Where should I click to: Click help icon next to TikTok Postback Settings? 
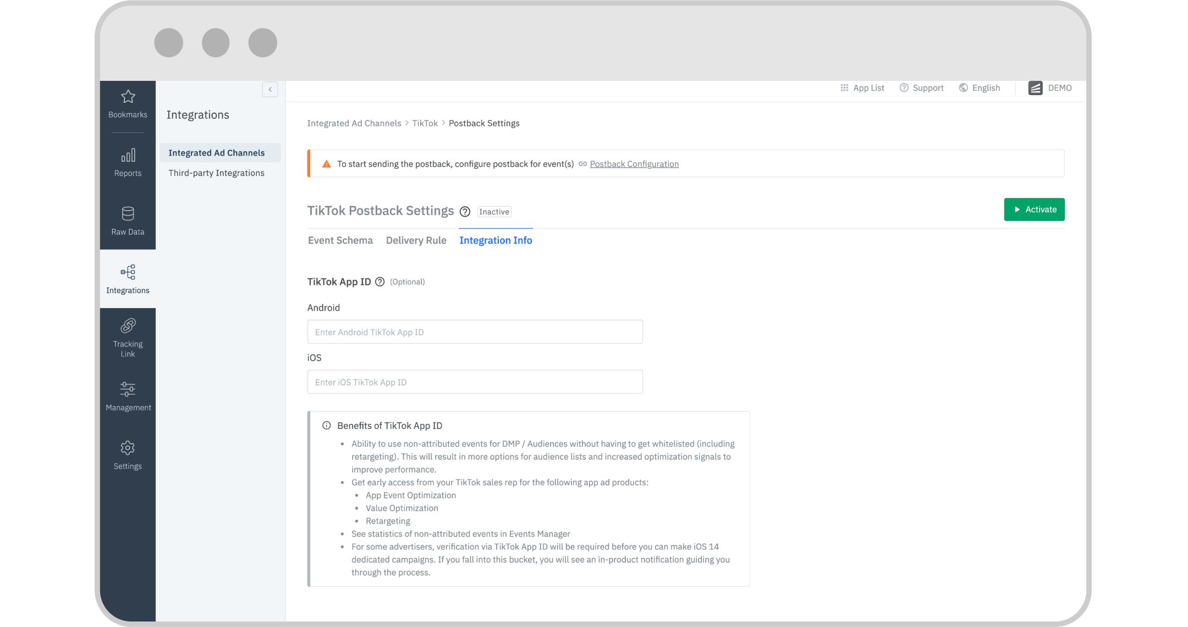pyautogui.click(x=465, y=212)
